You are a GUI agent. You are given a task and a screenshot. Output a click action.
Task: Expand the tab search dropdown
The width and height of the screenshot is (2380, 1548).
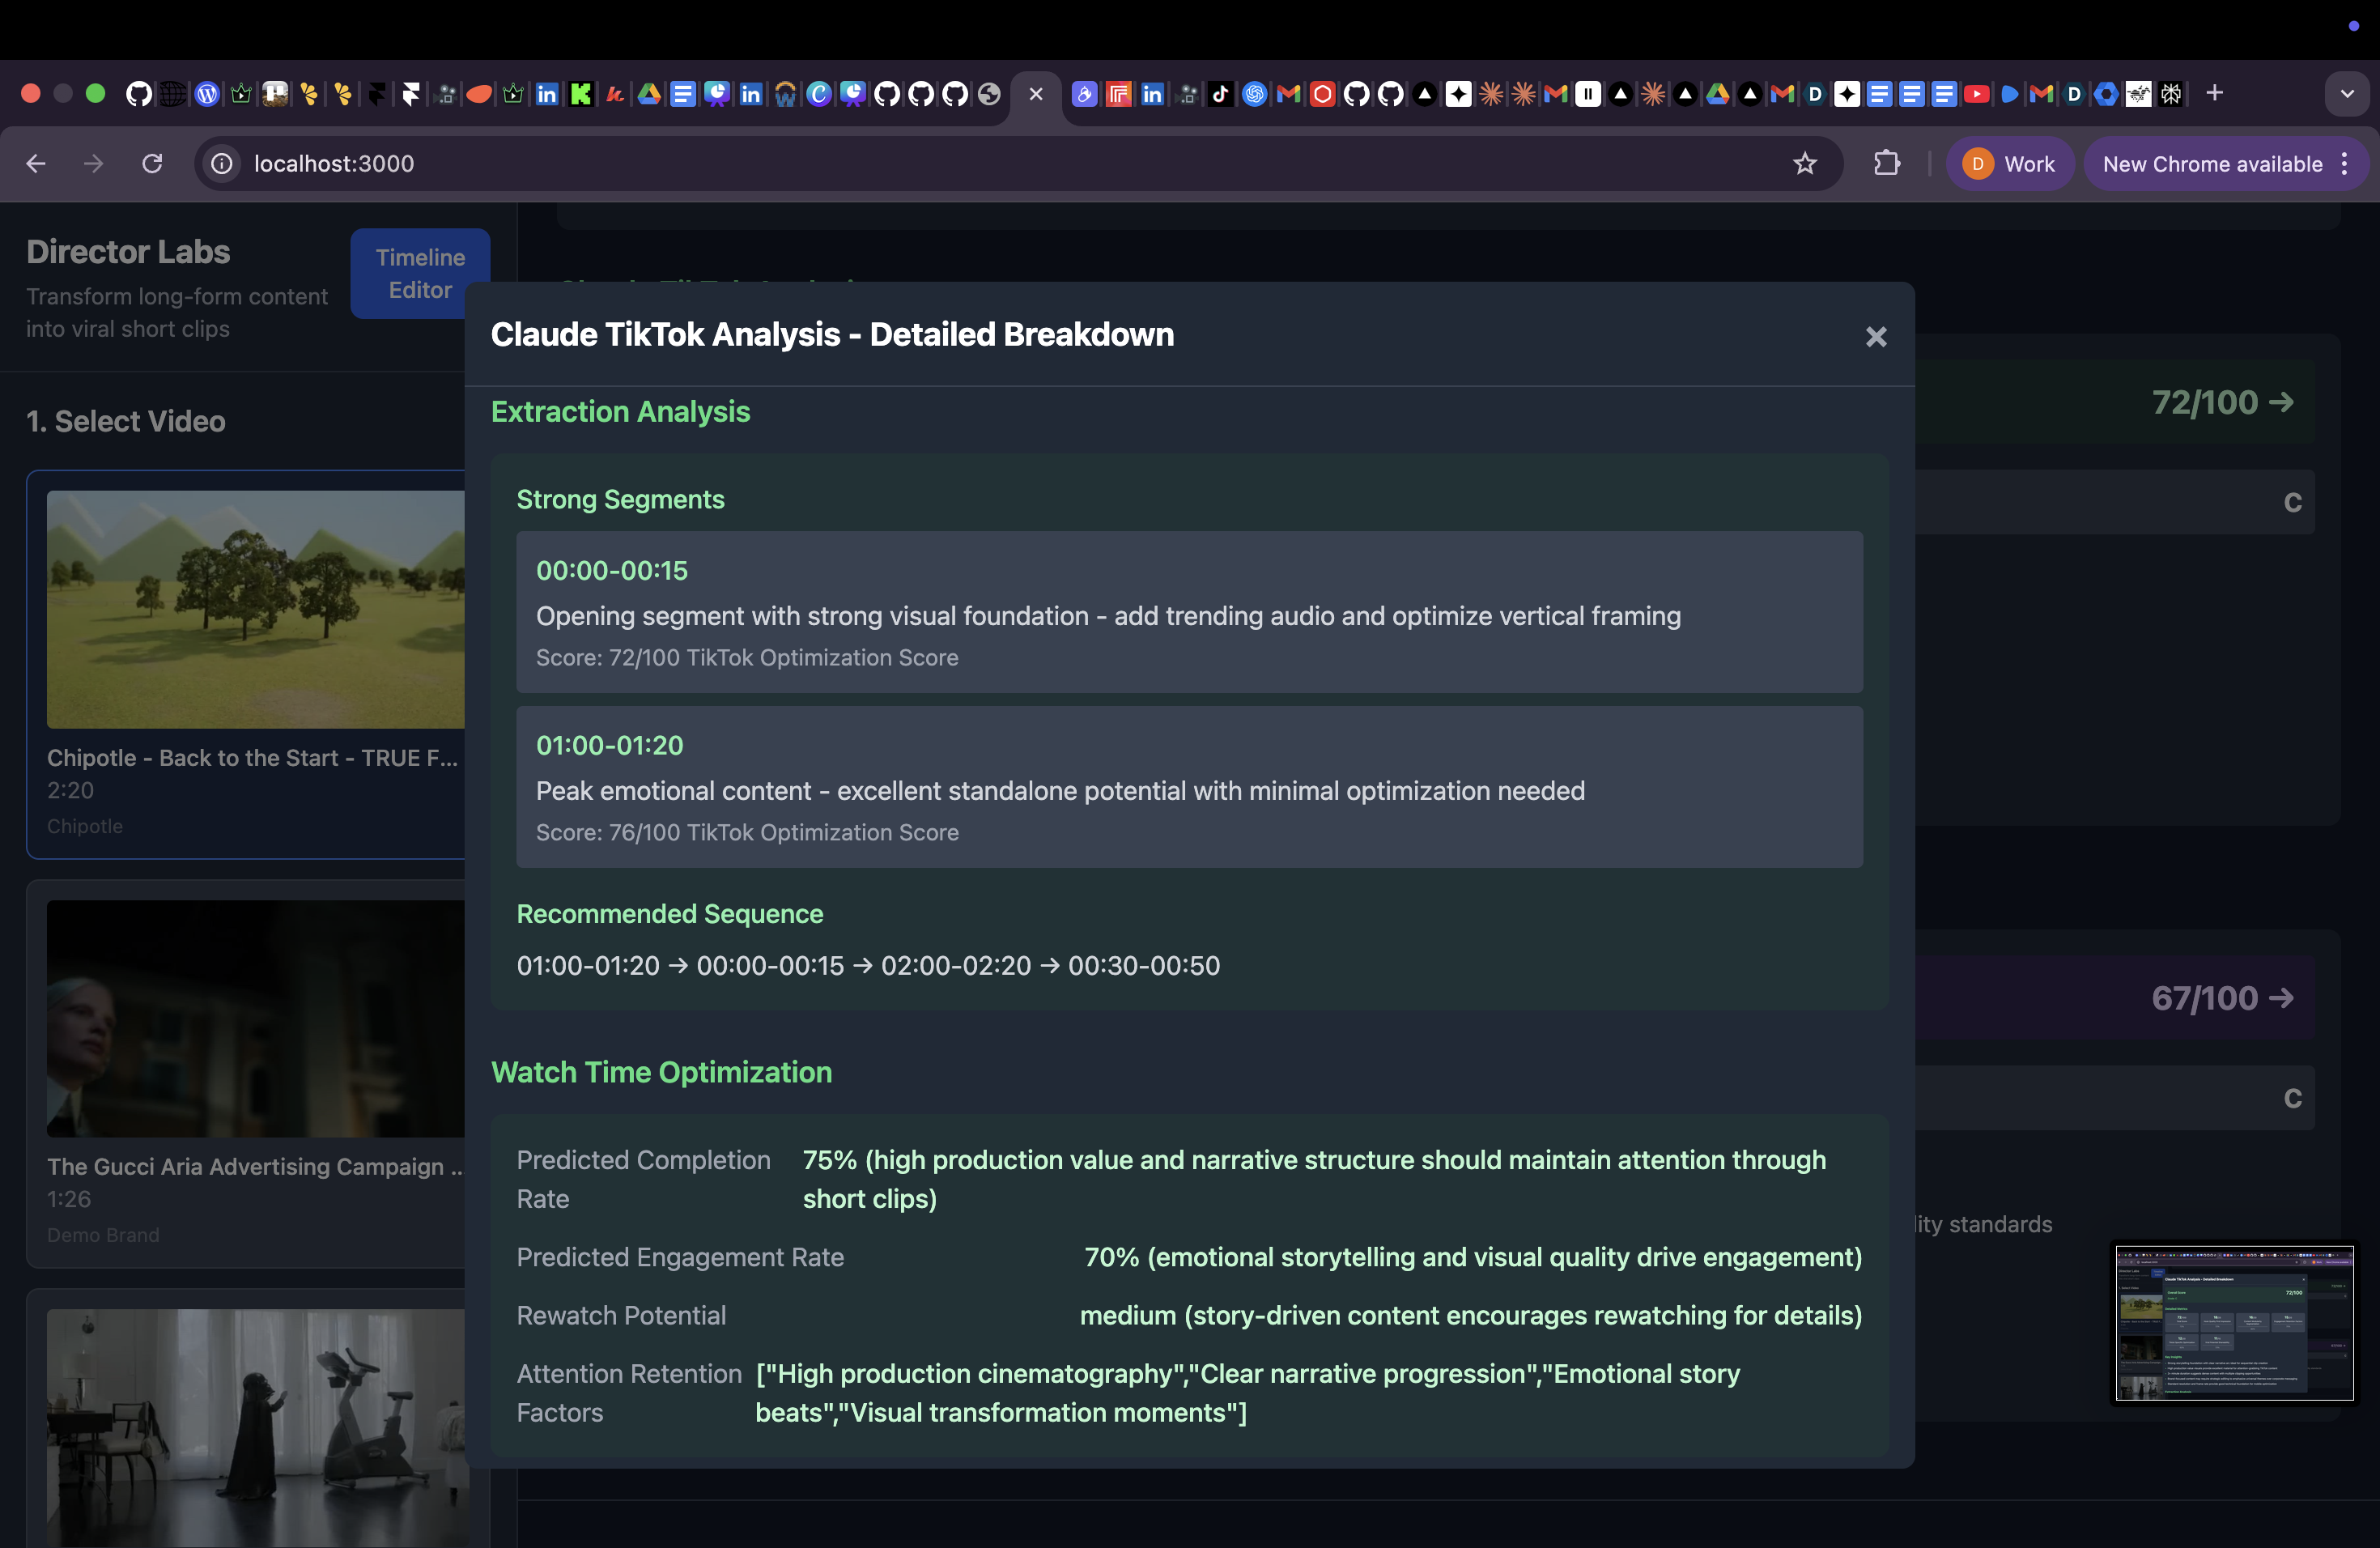coord(2346,94)
